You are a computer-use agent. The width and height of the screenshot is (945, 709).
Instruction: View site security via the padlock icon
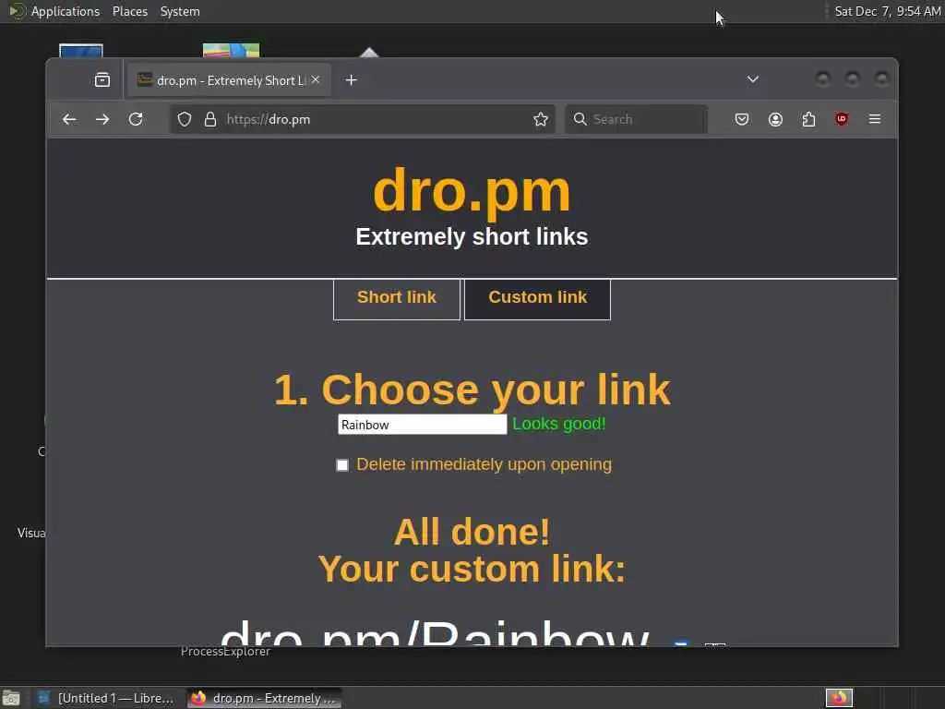[209, 119]
